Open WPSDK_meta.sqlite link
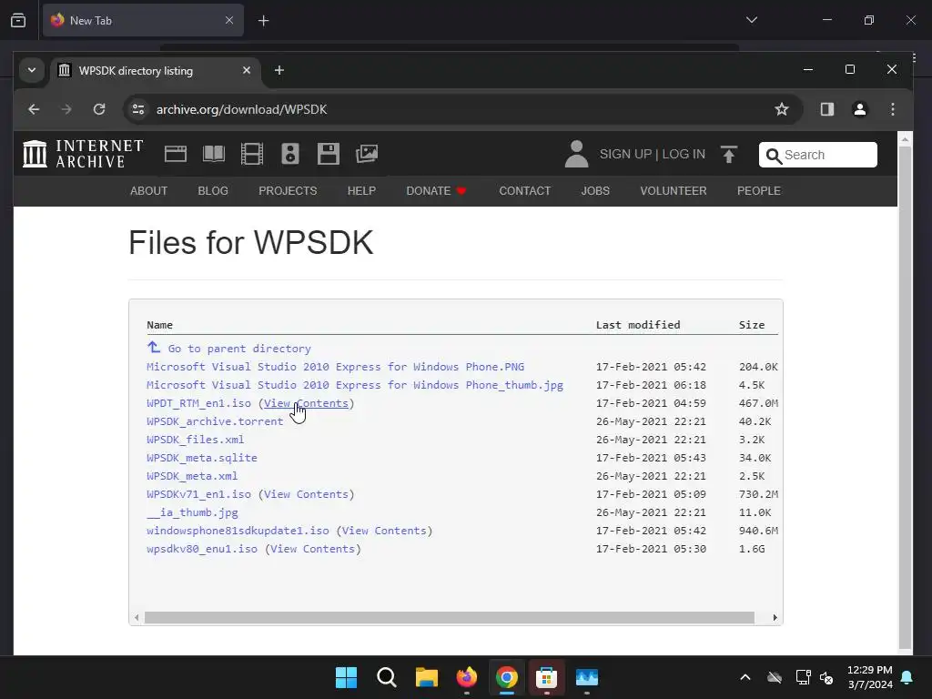Screen dimensions: 932x699 (201, 458)
